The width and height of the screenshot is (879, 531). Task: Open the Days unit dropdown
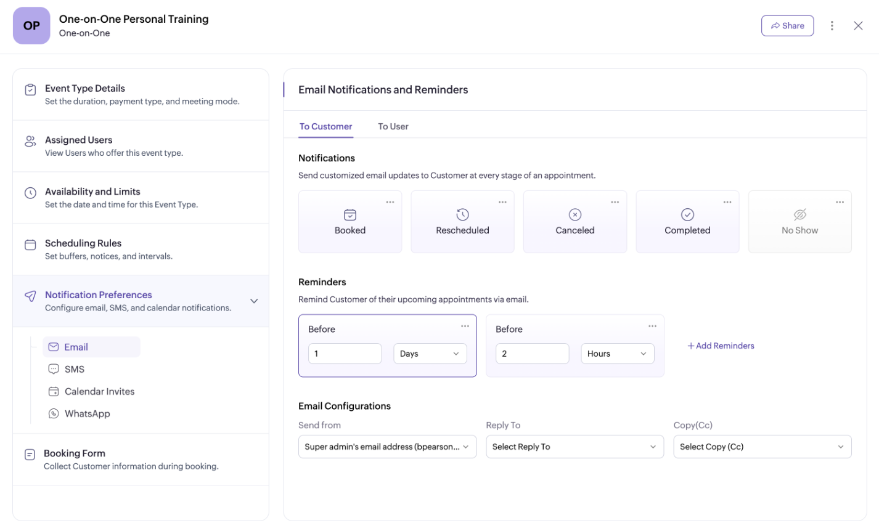point(430,354)
